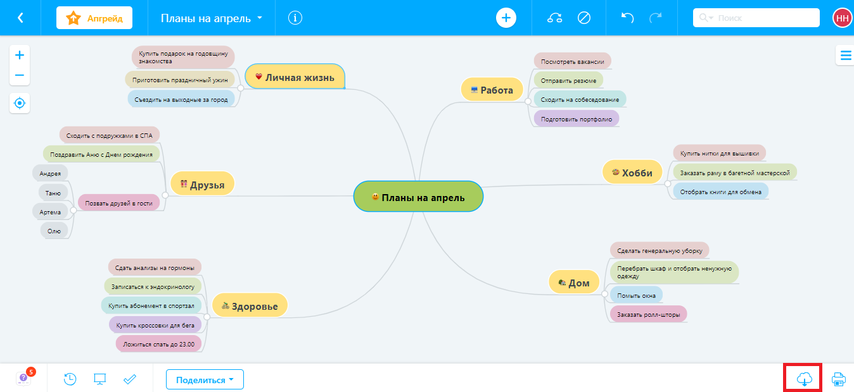The width and height of the screenshot is (854, 392).
Task: Collapse the «Друзья» branch node circle
Action: click(165, 195)
